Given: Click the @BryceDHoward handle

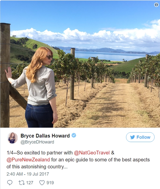Looking at the screenshot, I should point(37,142).
